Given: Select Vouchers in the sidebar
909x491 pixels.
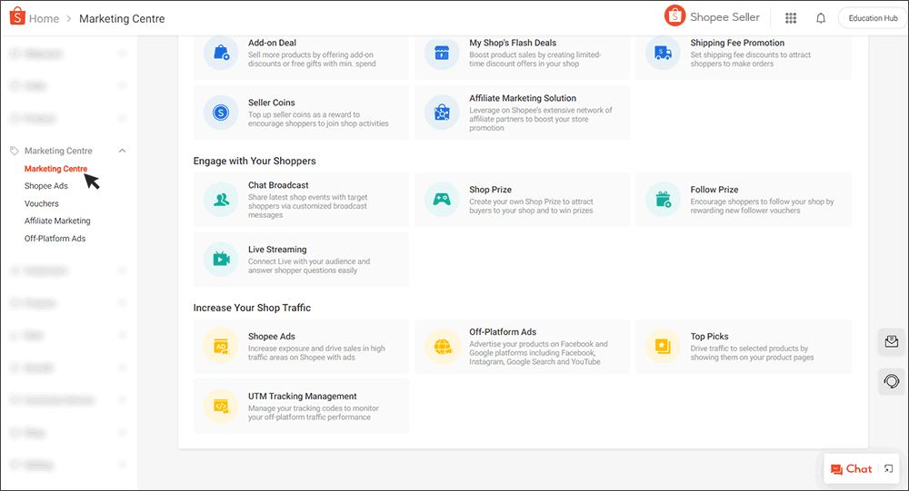Looking at the screenshot, I should pyautogui.click(x=42, y=203).
